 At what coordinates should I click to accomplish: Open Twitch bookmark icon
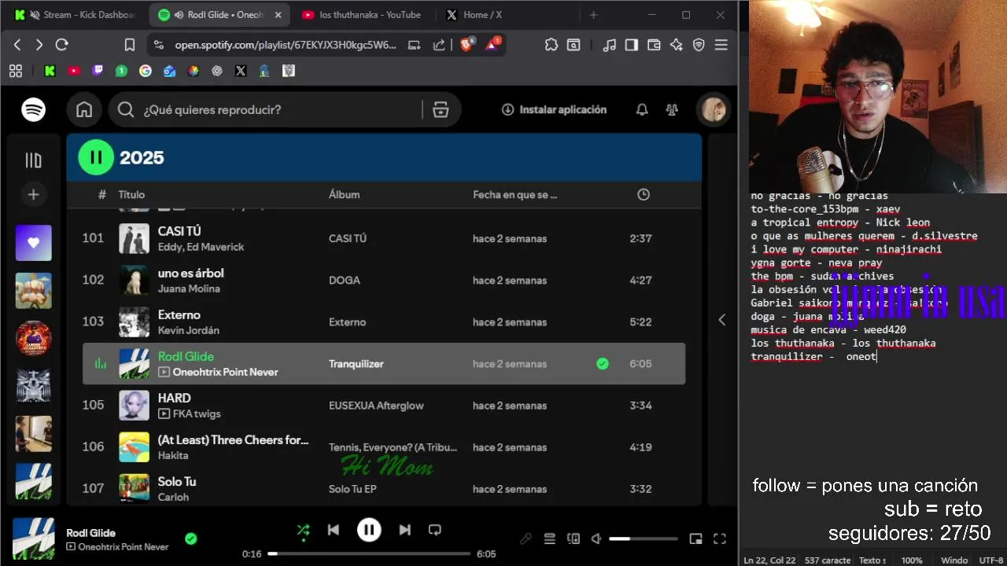pyautogui.click(x=98, y=71)
